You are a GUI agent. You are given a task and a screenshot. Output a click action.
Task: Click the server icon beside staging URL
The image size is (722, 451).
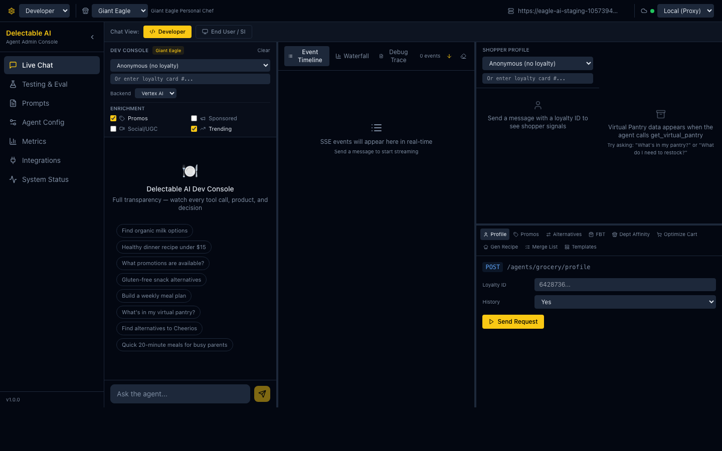(x=511, y=11)
